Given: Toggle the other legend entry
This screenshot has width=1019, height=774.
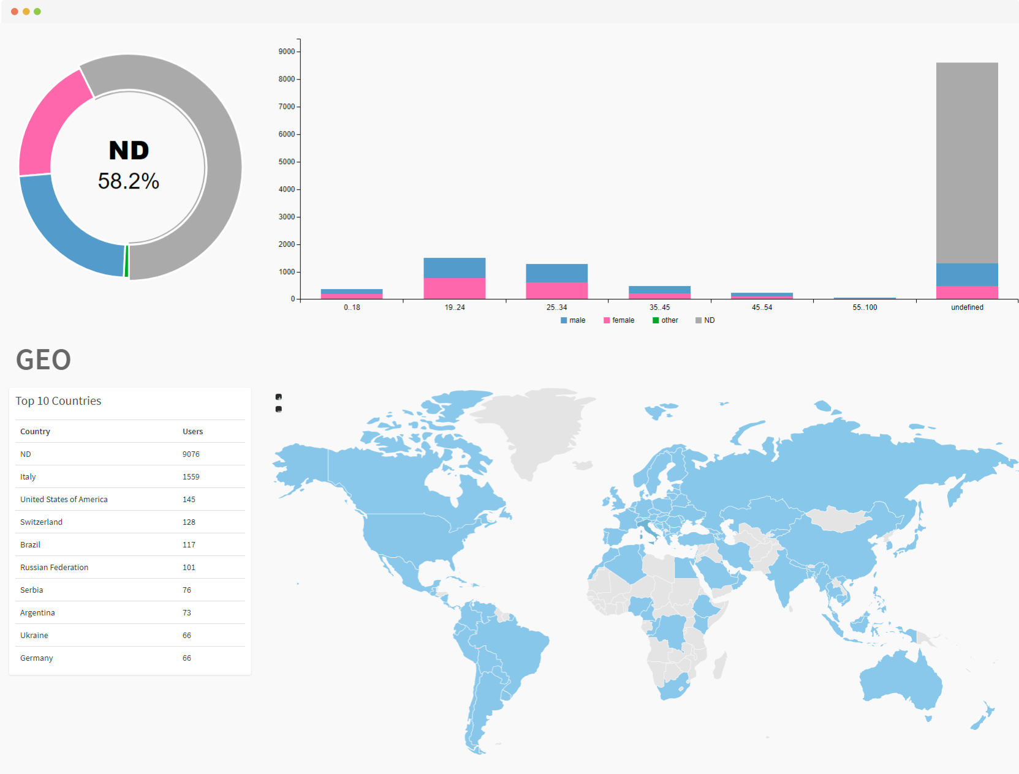Looking at the screenshot, I should coord(665,320).
